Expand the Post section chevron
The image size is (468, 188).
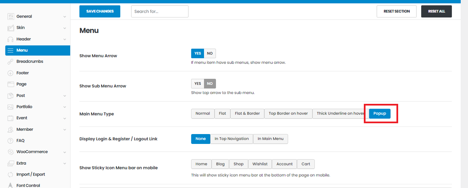(65, 96)
